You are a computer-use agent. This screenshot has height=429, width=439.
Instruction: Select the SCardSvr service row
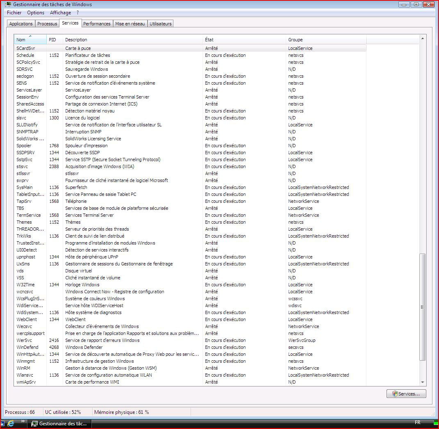(x=190, y=48)
